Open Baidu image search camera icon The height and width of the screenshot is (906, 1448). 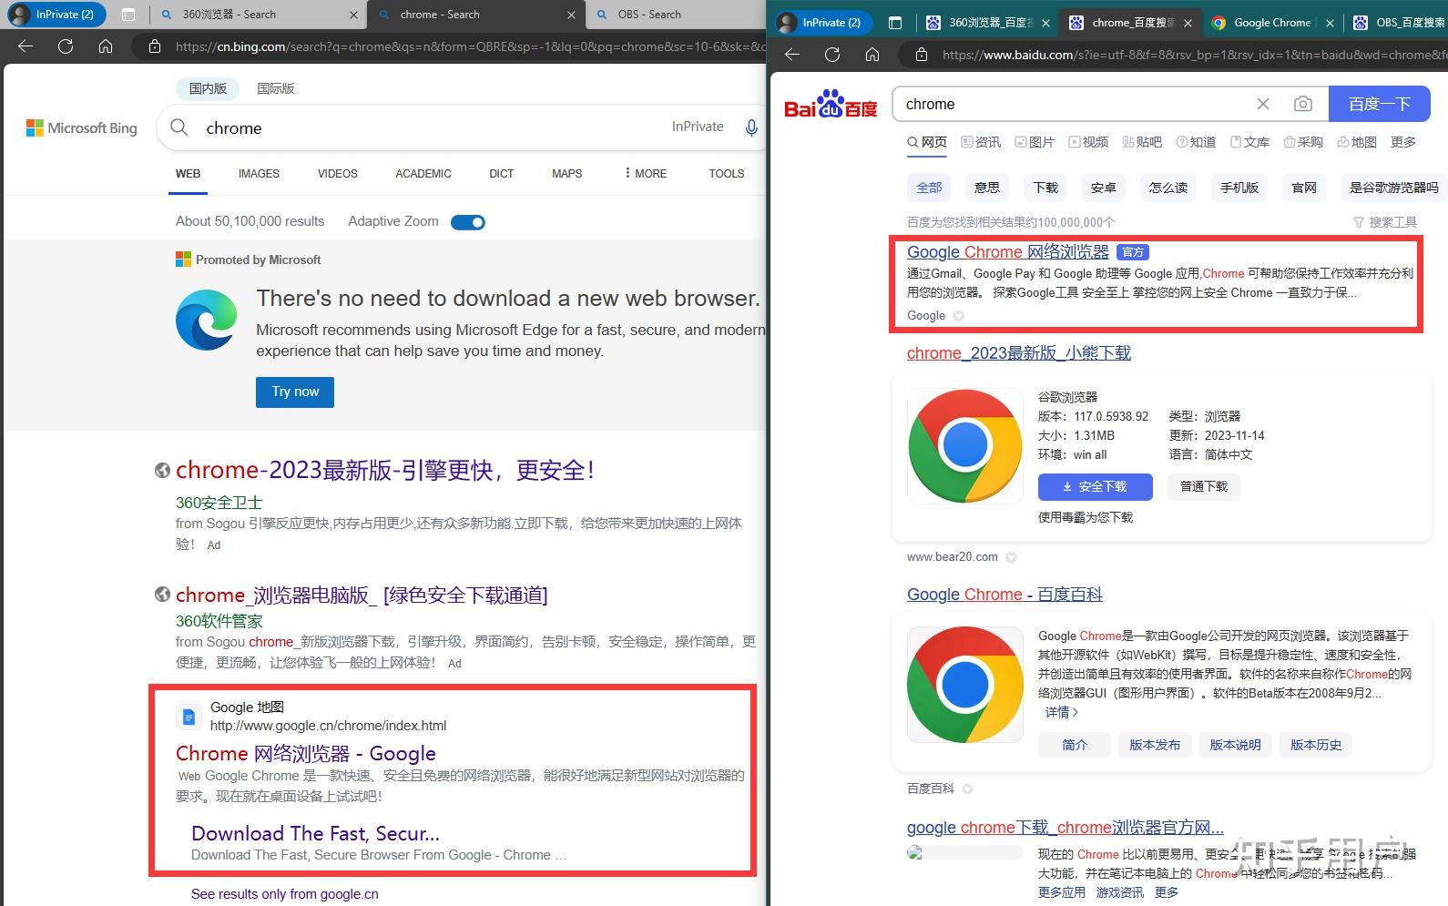1303,104
